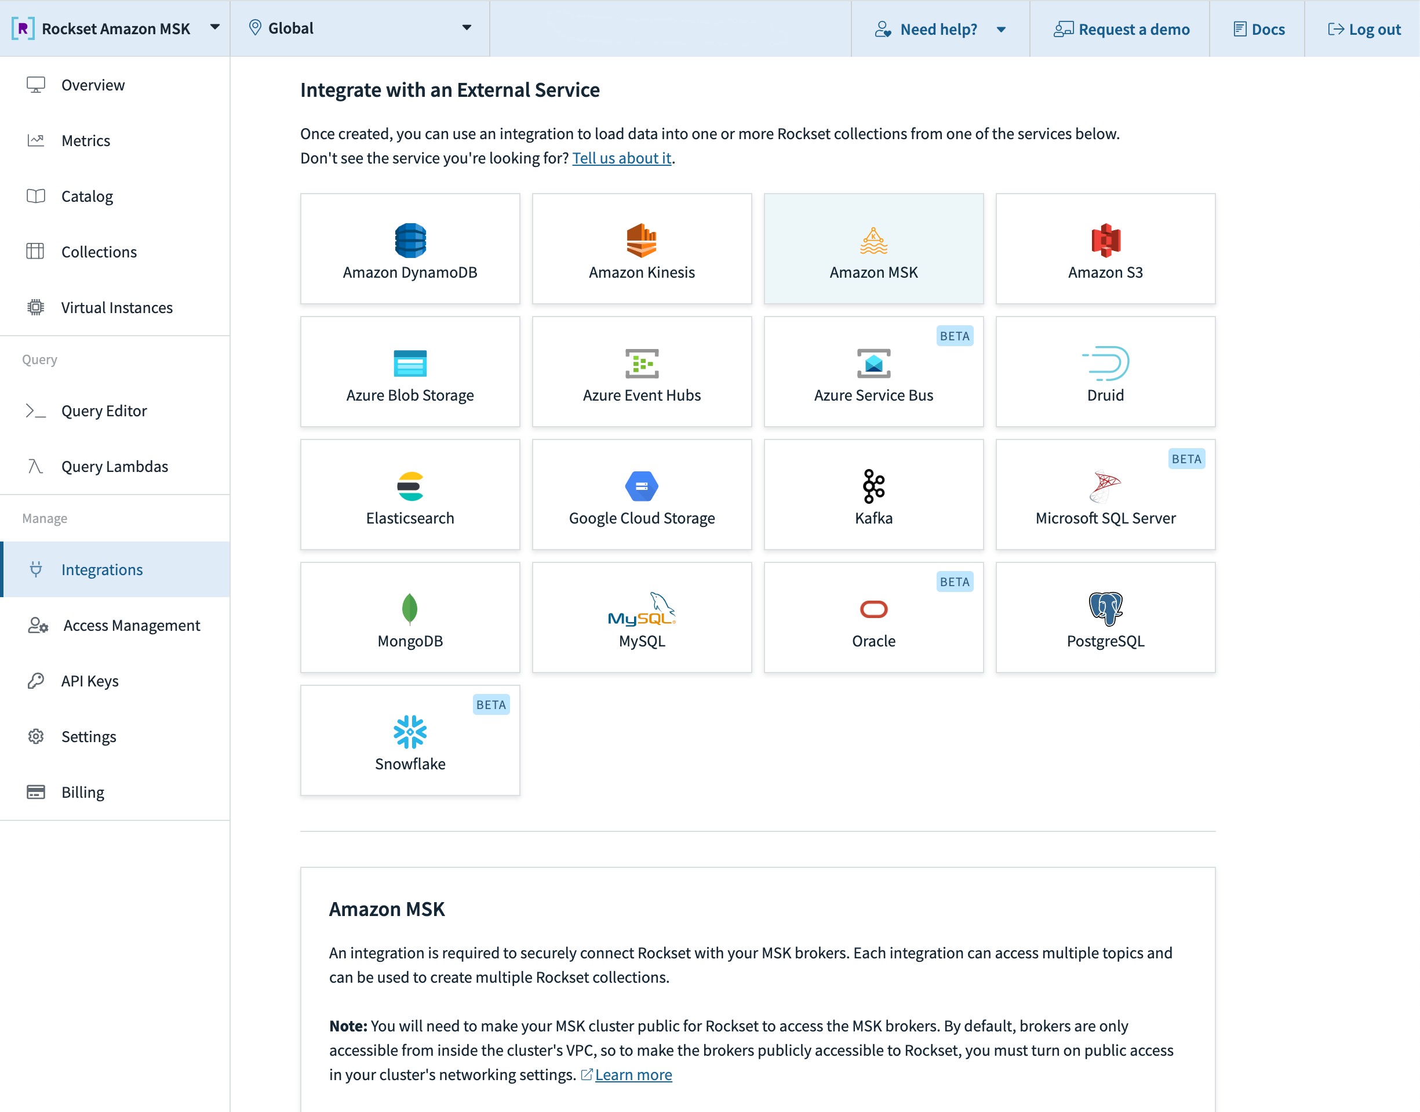Select the Oracle BETA integration card
This screenshot has height=1112, width=1420.
(873, 617)
